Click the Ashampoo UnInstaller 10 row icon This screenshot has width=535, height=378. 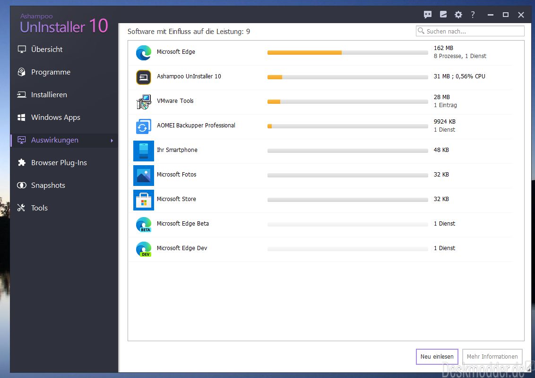coord(144,77)
